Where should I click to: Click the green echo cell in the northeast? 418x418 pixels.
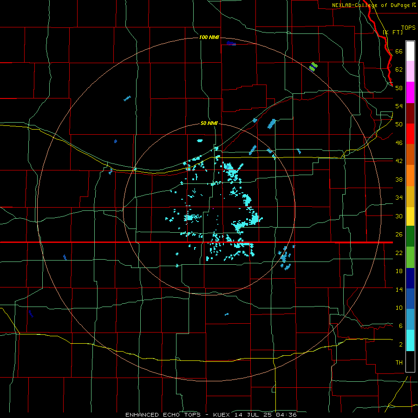pyautogui.click(x=313, y=66)
